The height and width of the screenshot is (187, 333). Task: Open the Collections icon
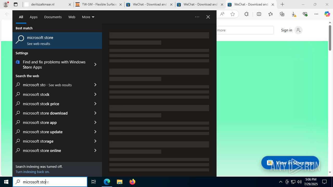click(x=282, y=14)
